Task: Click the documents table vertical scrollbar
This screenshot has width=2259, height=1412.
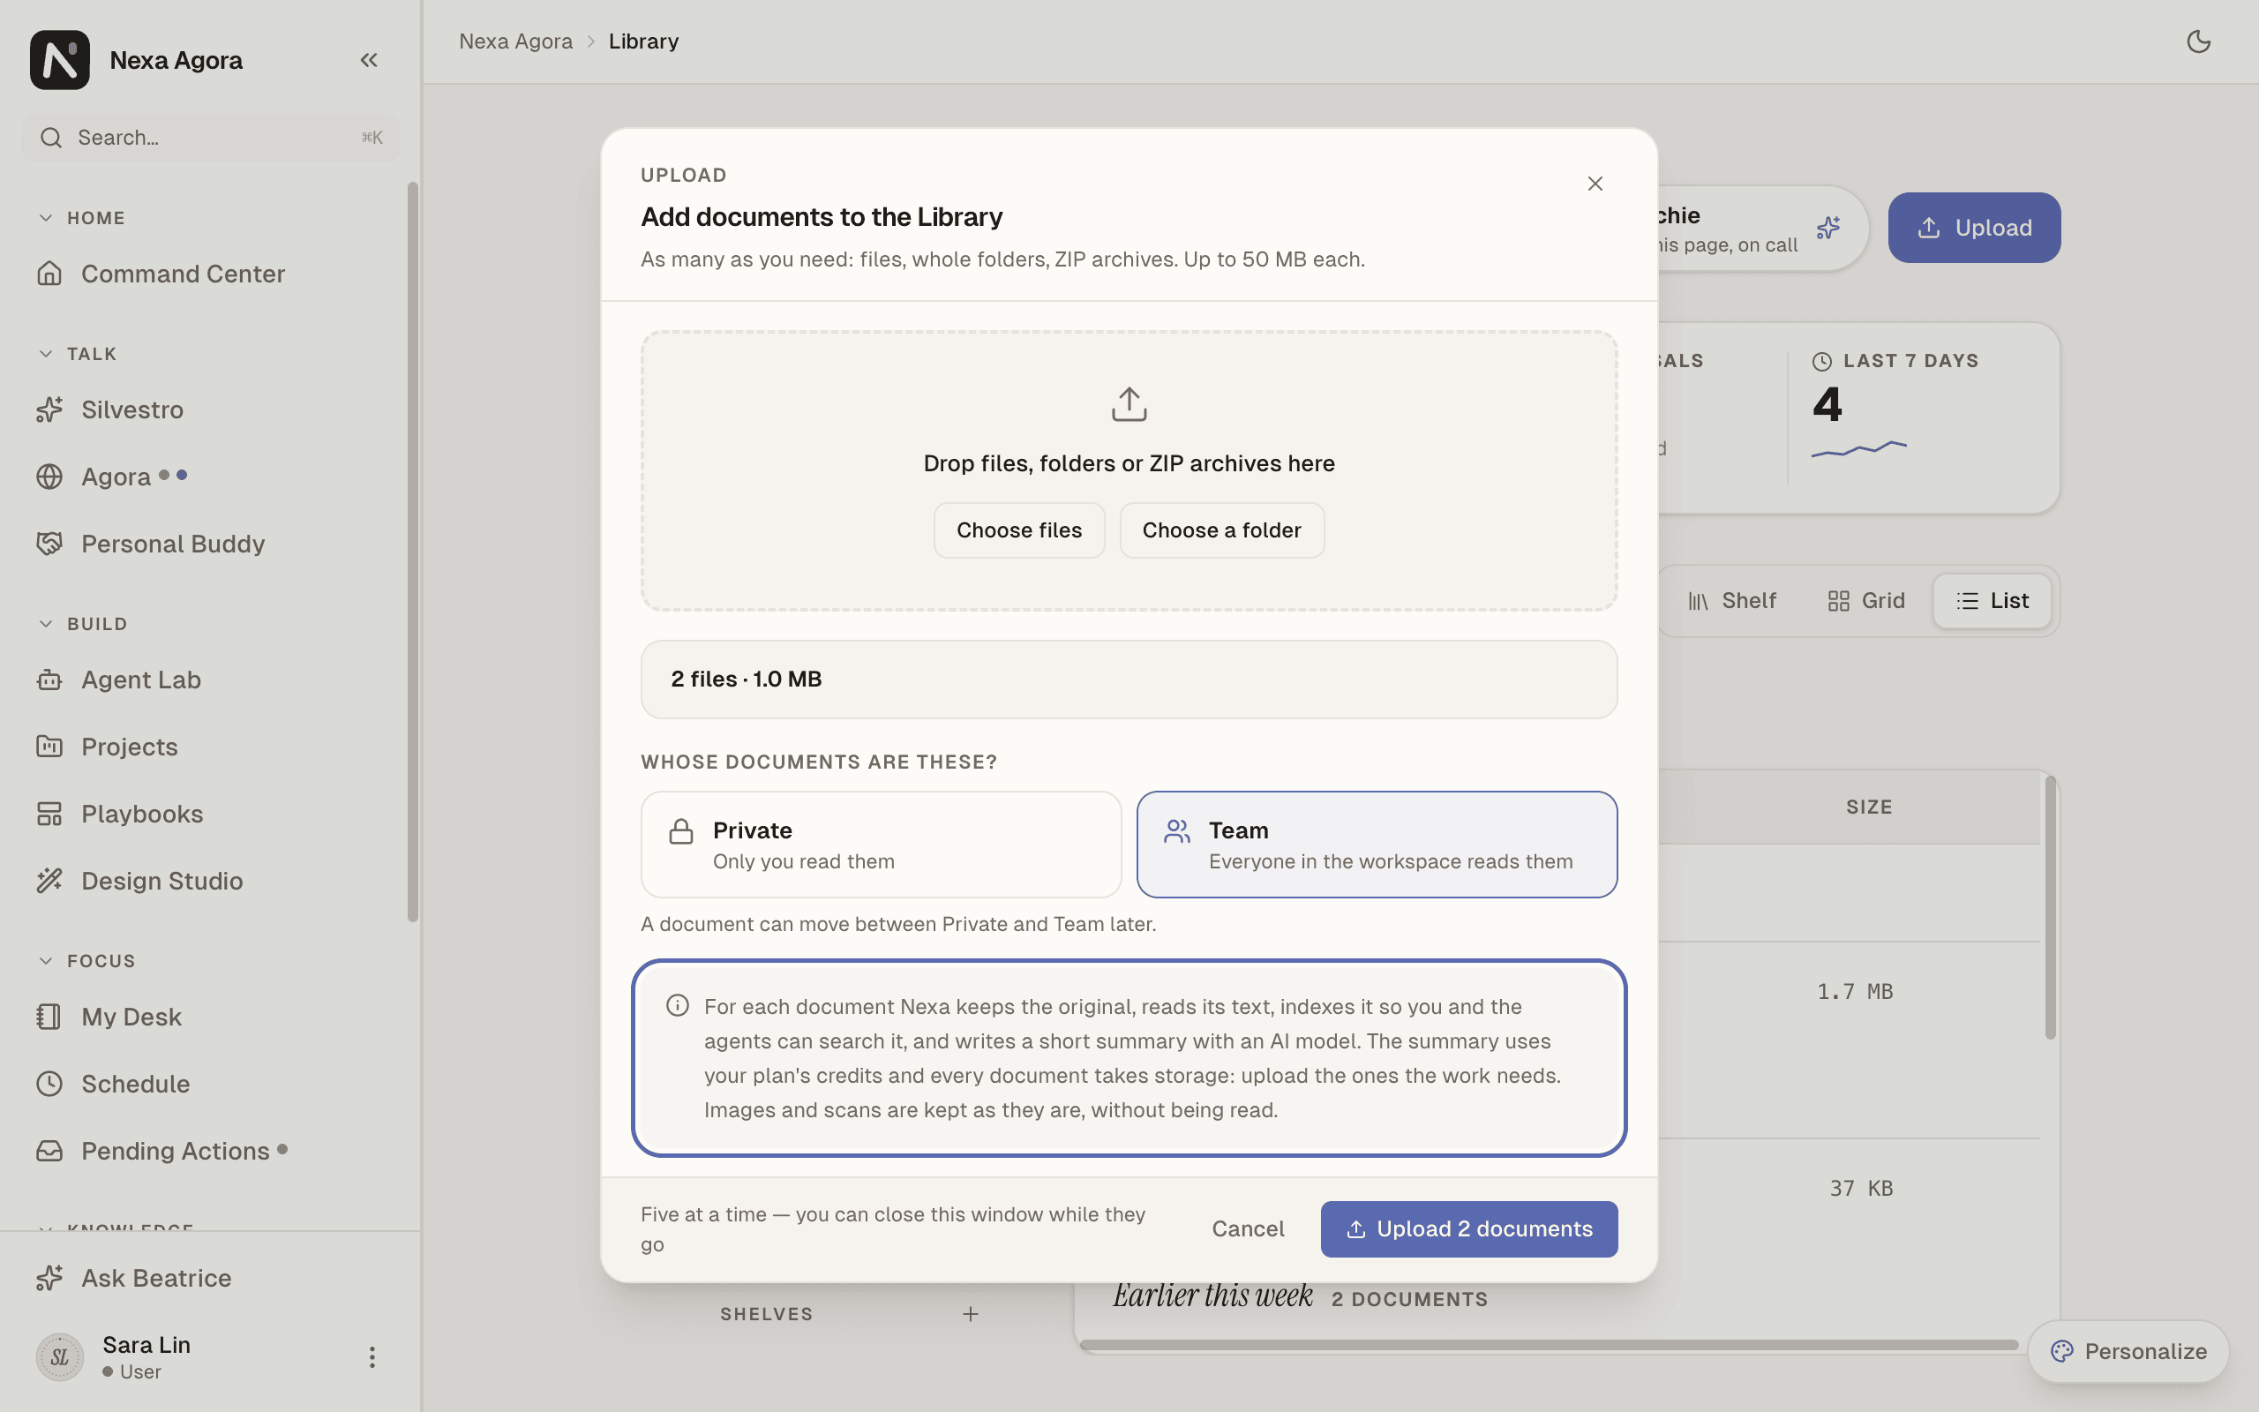Action: click(2050, 908)
